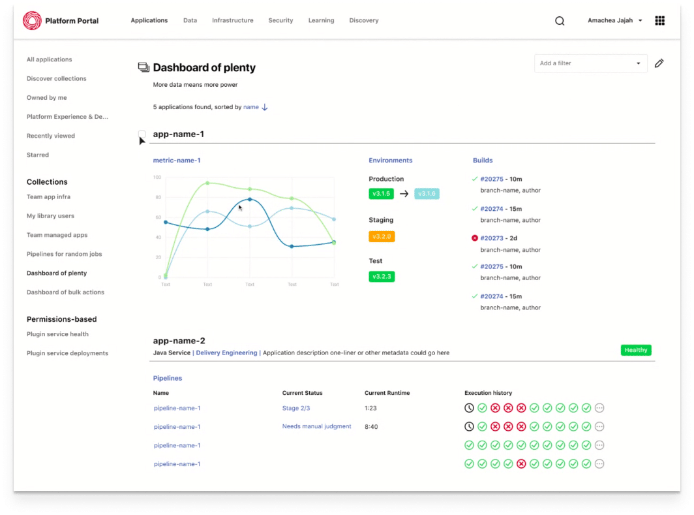
Task: Open the apps grid launcher icon
Action: [x=659, y=21]
